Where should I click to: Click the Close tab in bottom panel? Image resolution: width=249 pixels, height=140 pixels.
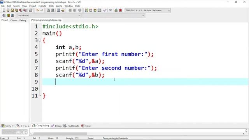tap(86, 126)
